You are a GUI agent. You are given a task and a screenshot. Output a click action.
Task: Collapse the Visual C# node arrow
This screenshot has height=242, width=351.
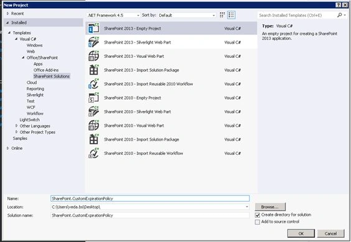(x=16, y=39)
